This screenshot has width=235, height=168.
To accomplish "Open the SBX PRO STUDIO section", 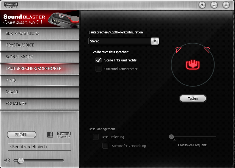I will coord(40,33).
